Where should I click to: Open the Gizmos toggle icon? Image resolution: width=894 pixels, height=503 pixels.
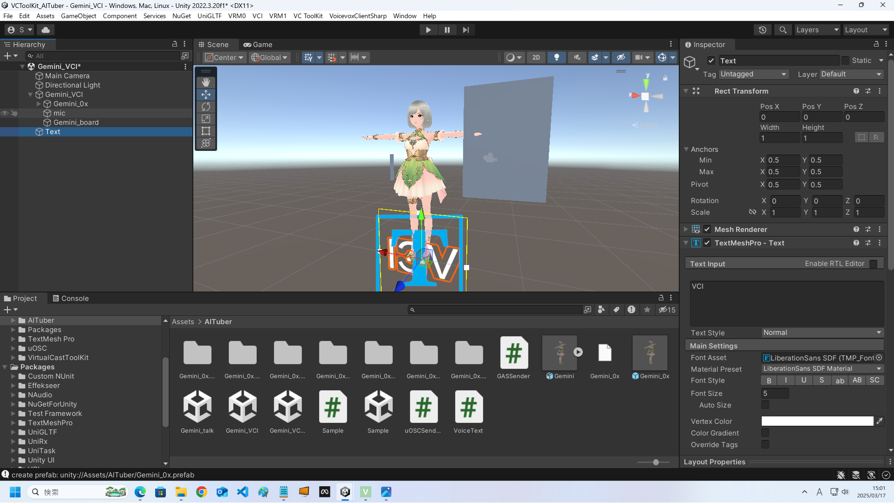point(662,57)
